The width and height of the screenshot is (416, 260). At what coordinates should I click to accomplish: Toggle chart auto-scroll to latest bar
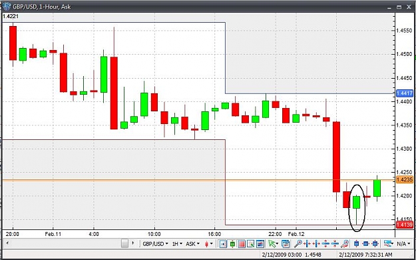click(223, 243)
